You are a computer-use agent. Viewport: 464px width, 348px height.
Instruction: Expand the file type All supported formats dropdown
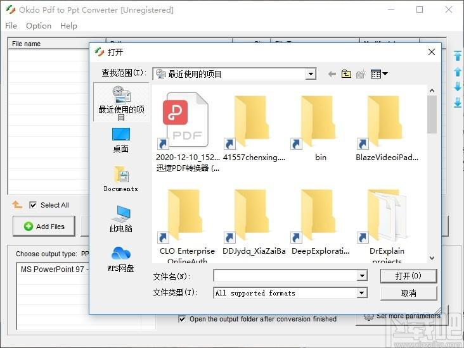pos(362,293)
